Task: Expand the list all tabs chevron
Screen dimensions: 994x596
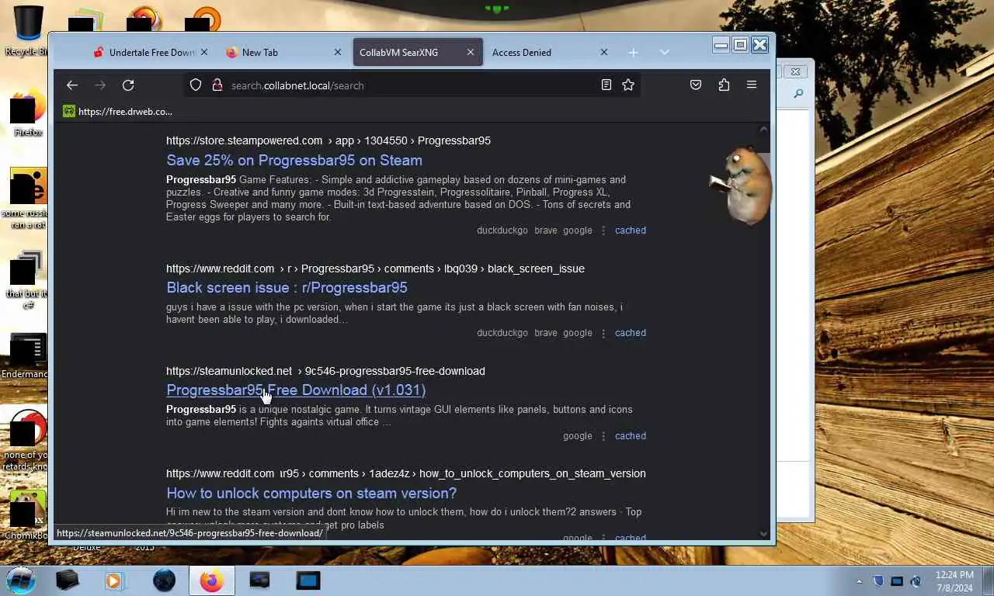Action: [x=664, y=53]
